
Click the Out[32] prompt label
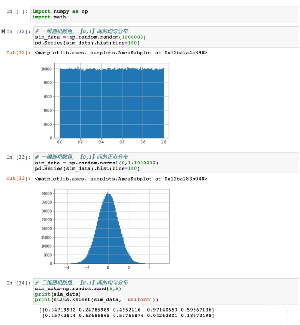pyautogui.click(x=18, y=53)
